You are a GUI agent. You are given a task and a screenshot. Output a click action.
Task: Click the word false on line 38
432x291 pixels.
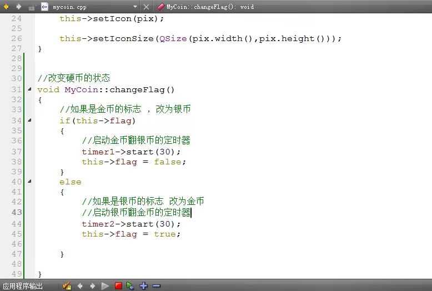[168, 162]
